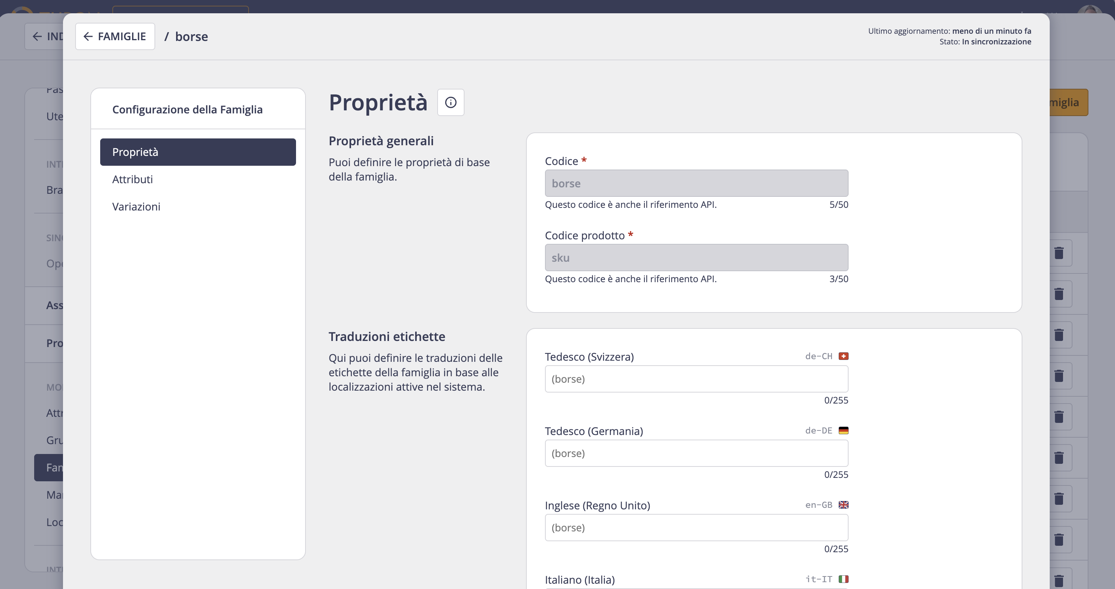1115x589 pixels.
Task: Click the info icon beside Proprietà heading
Action: (x=450, y=102)
